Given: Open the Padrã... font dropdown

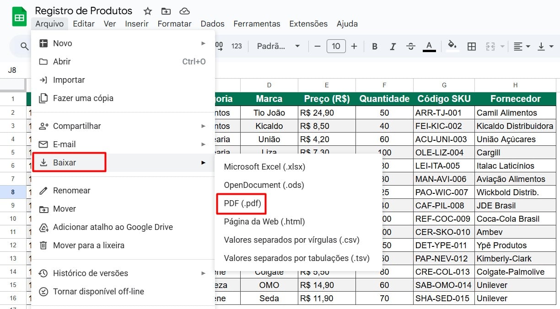Looking at the screenshot, I should click(x=278, y=46).
